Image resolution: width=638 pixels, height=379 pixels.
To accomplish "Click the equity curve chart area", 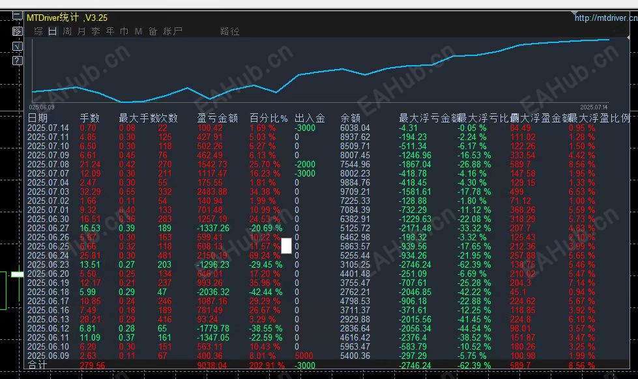I will [x=320, y=71].
